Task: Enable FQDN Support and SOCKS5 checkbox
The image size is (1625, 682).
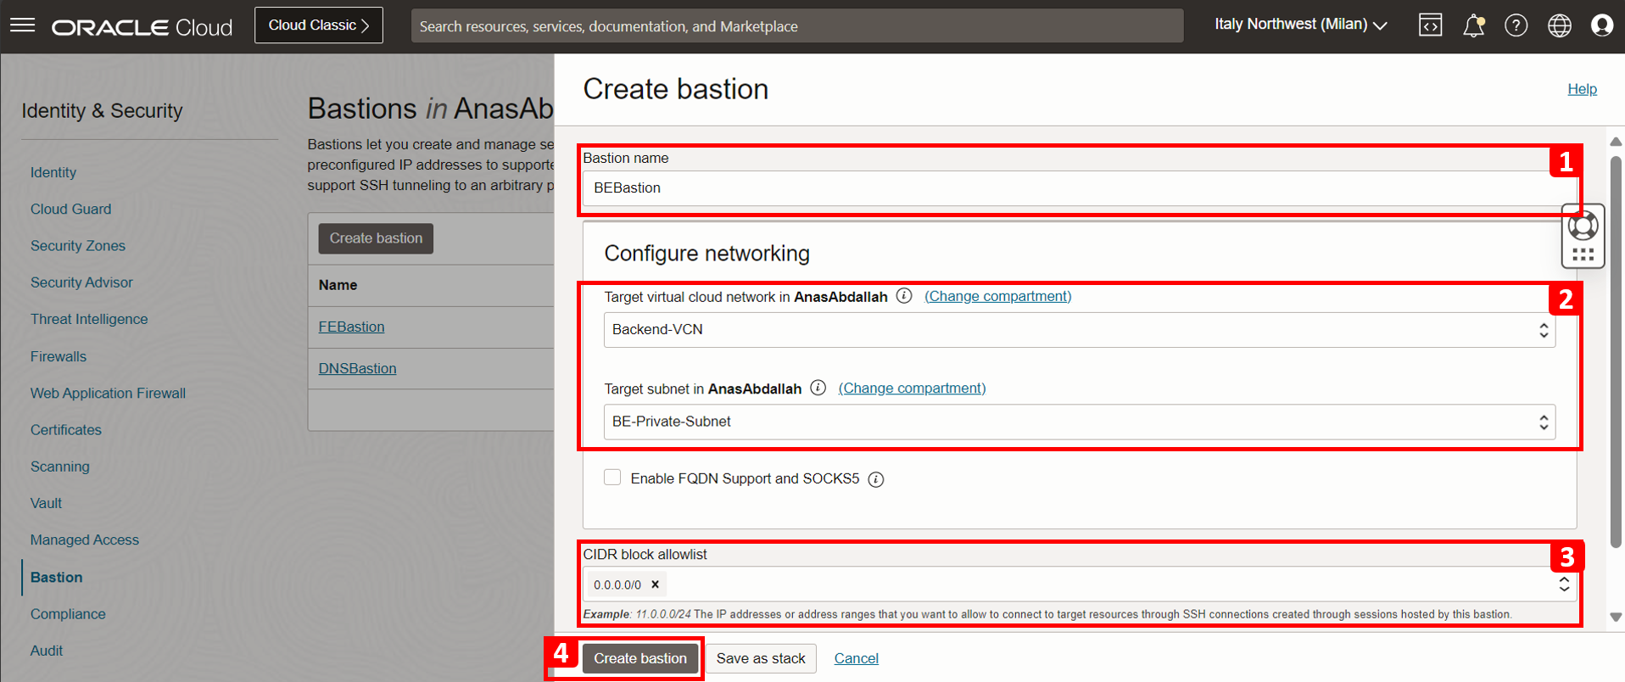Action: 612,478
